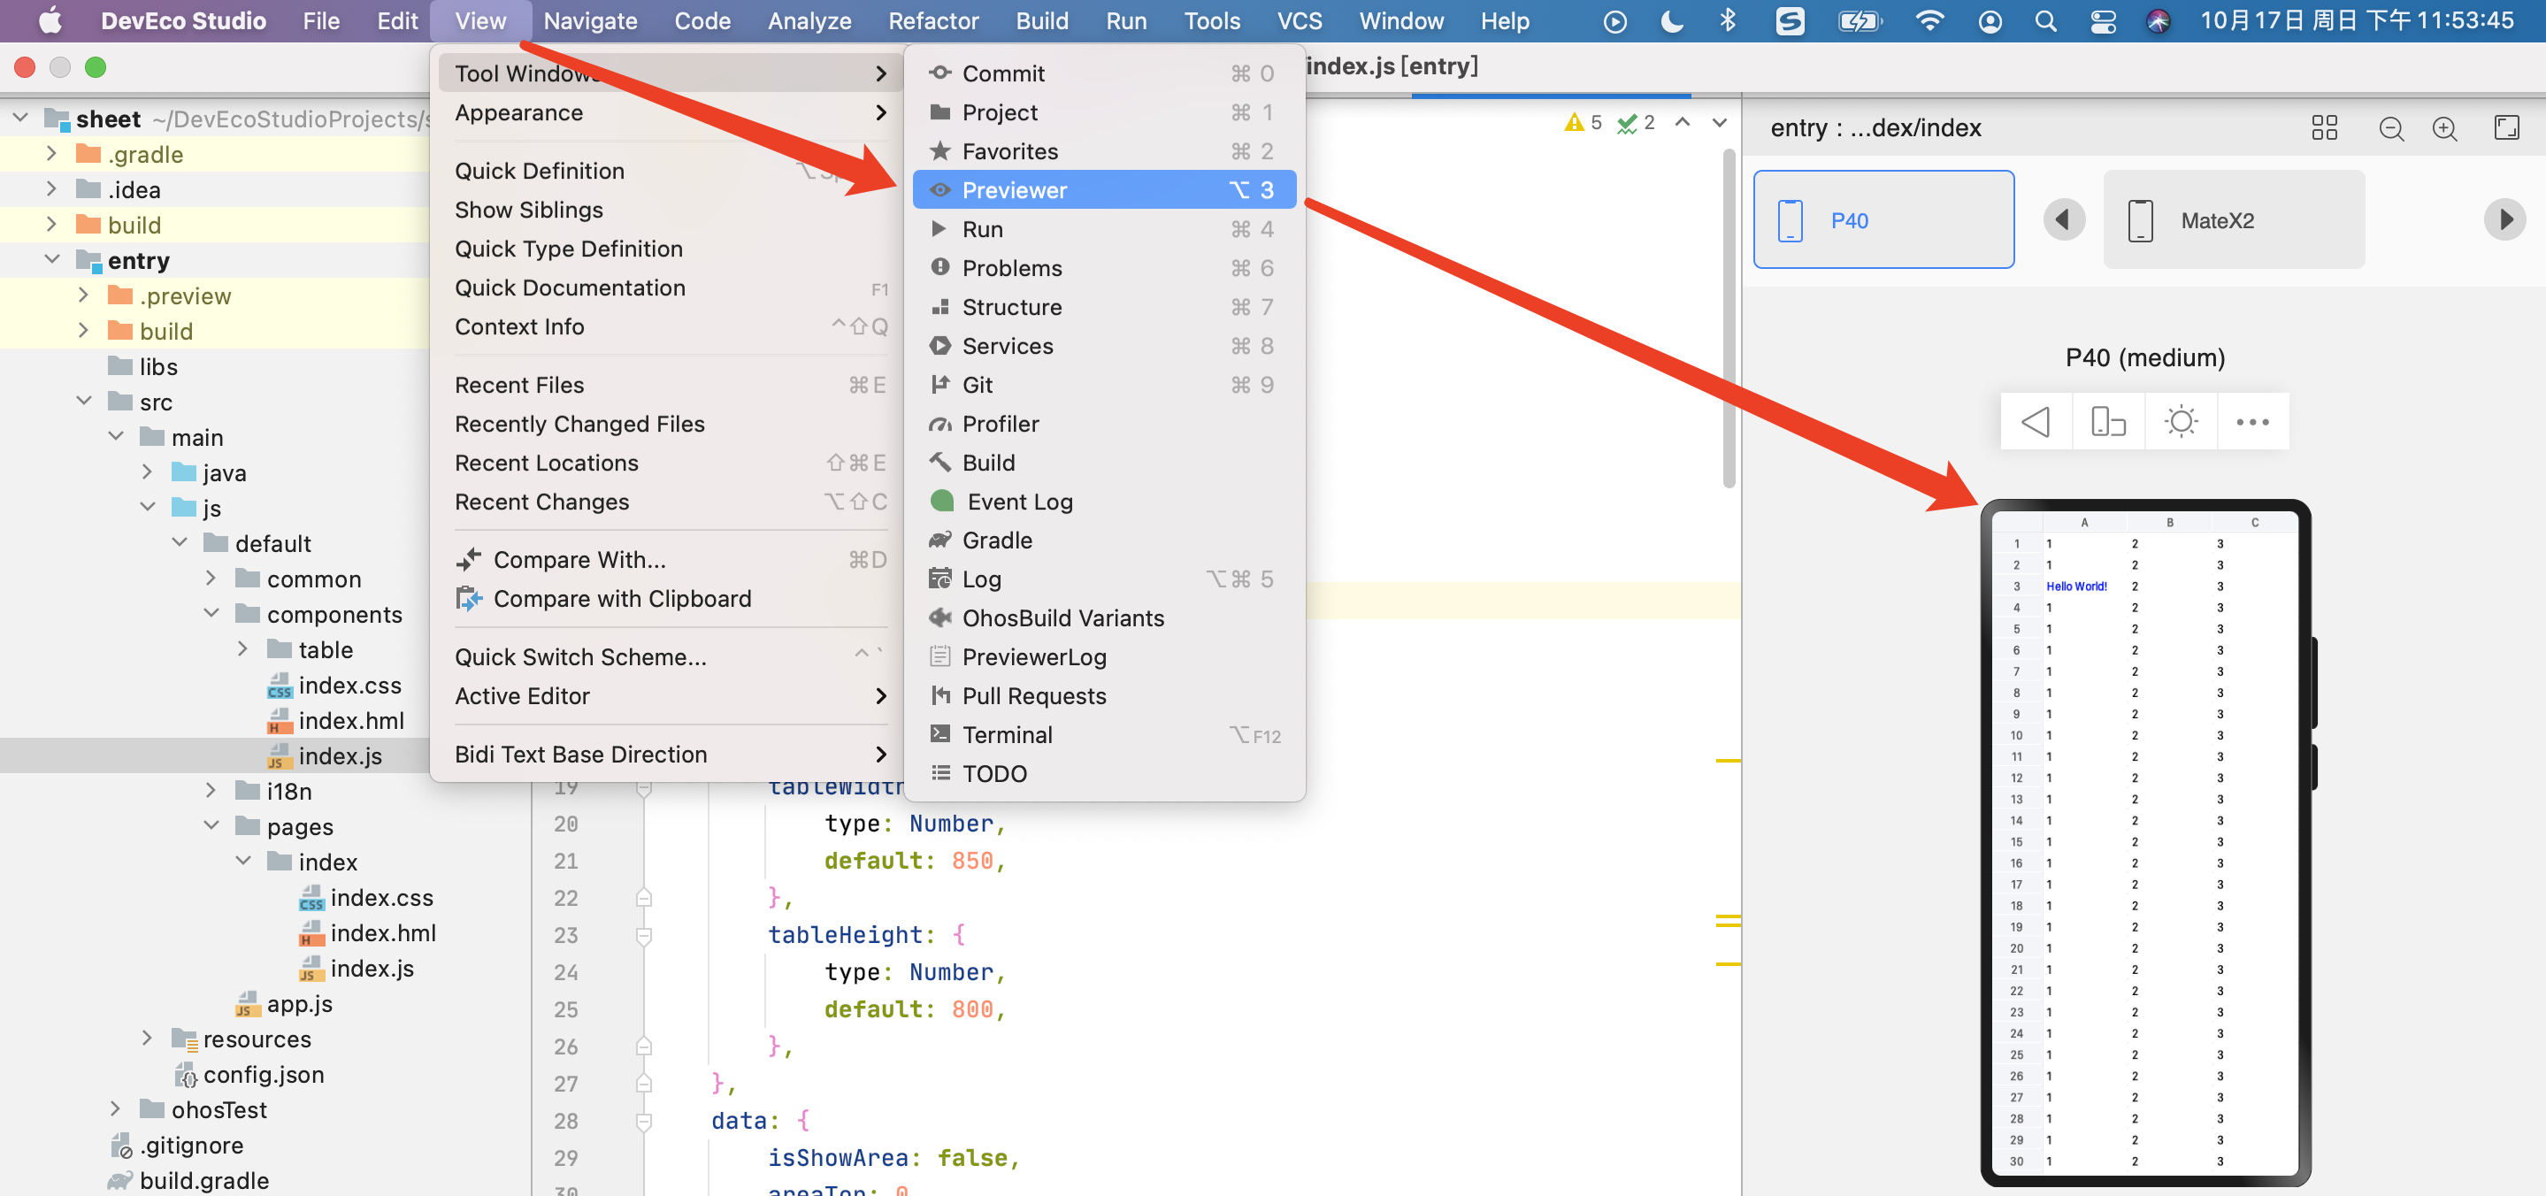Toggle macOS Do Not Disturb moon icon
The height and width of the screenshot is (1196, 2546).
pos(1671,20)
